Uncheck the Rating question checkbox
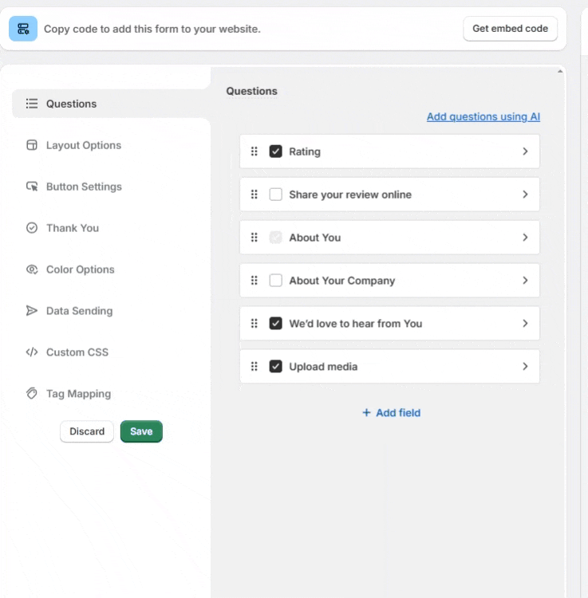588x598 pixels. [276, 151]
